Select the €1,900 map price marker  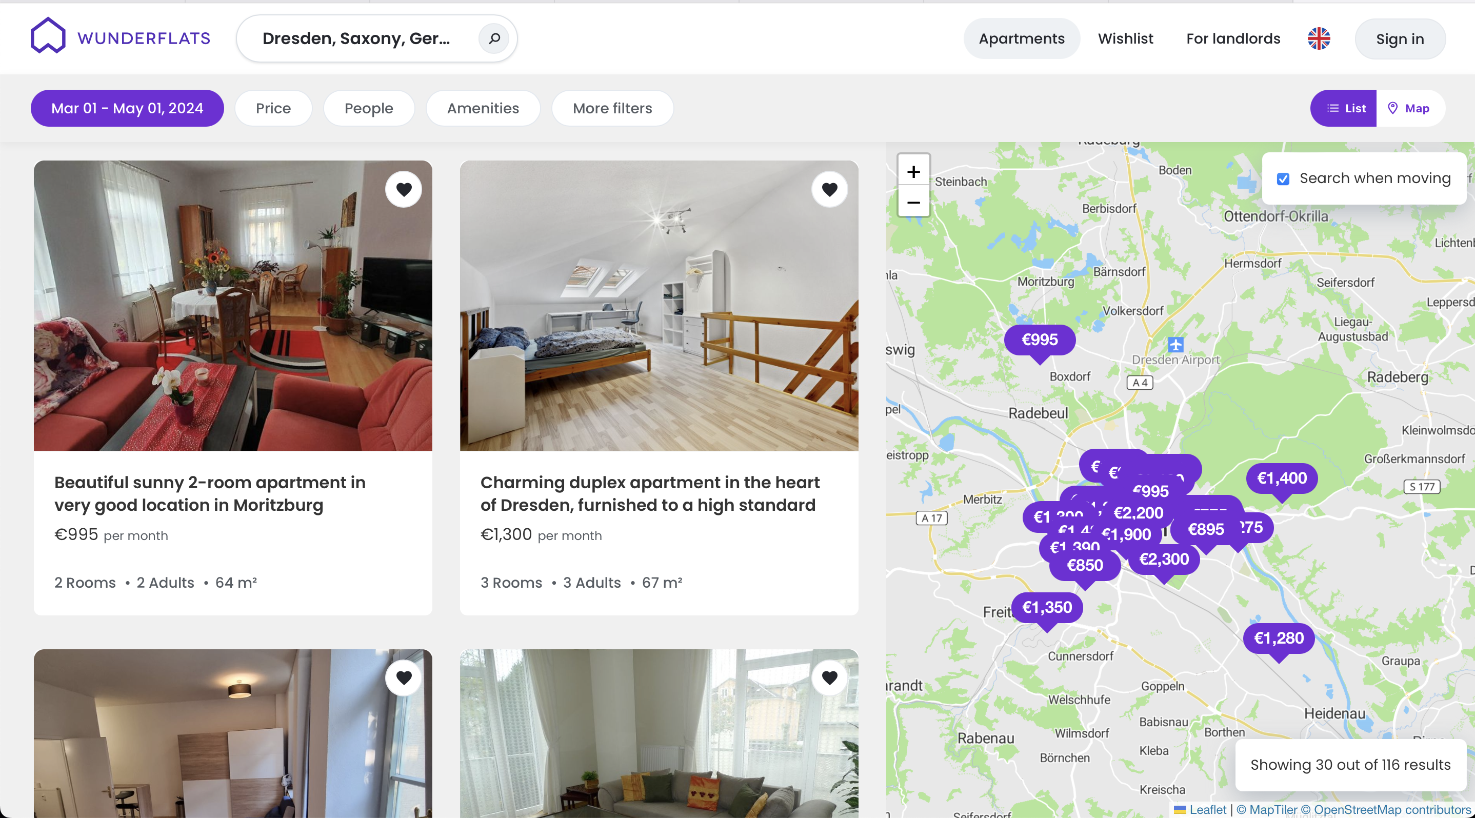click(x=1126, y=534)
